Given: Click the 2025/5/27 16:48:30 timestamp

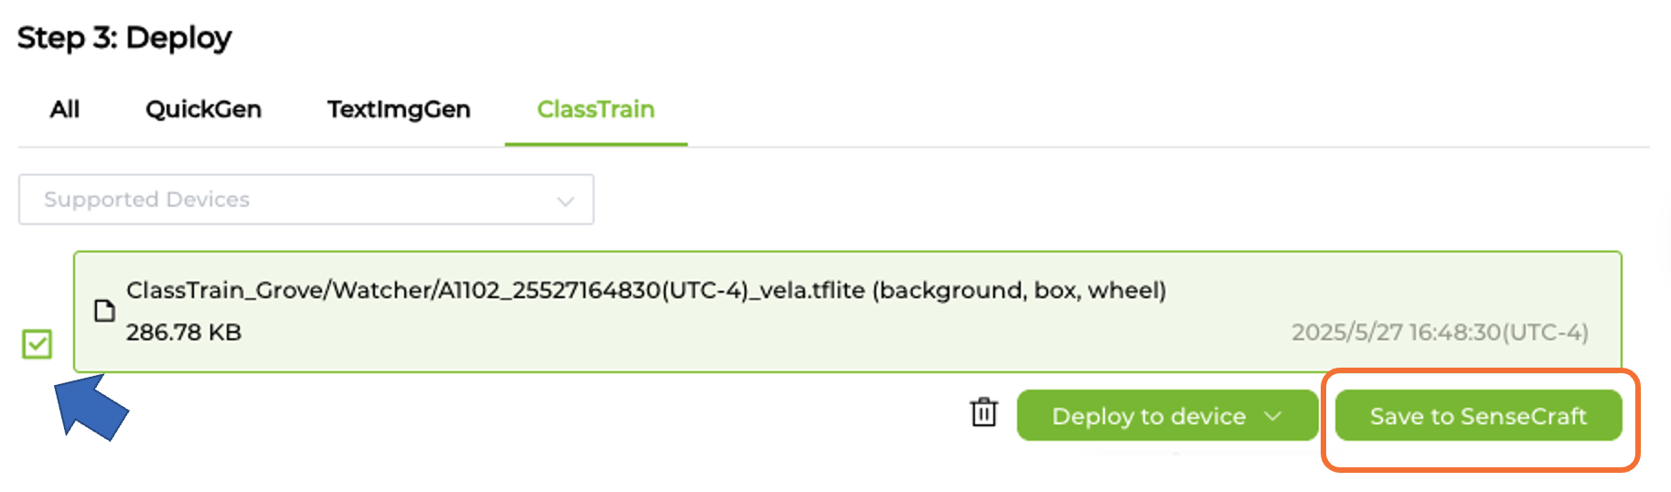Looking at the screenshot, I should (1439, 332).
